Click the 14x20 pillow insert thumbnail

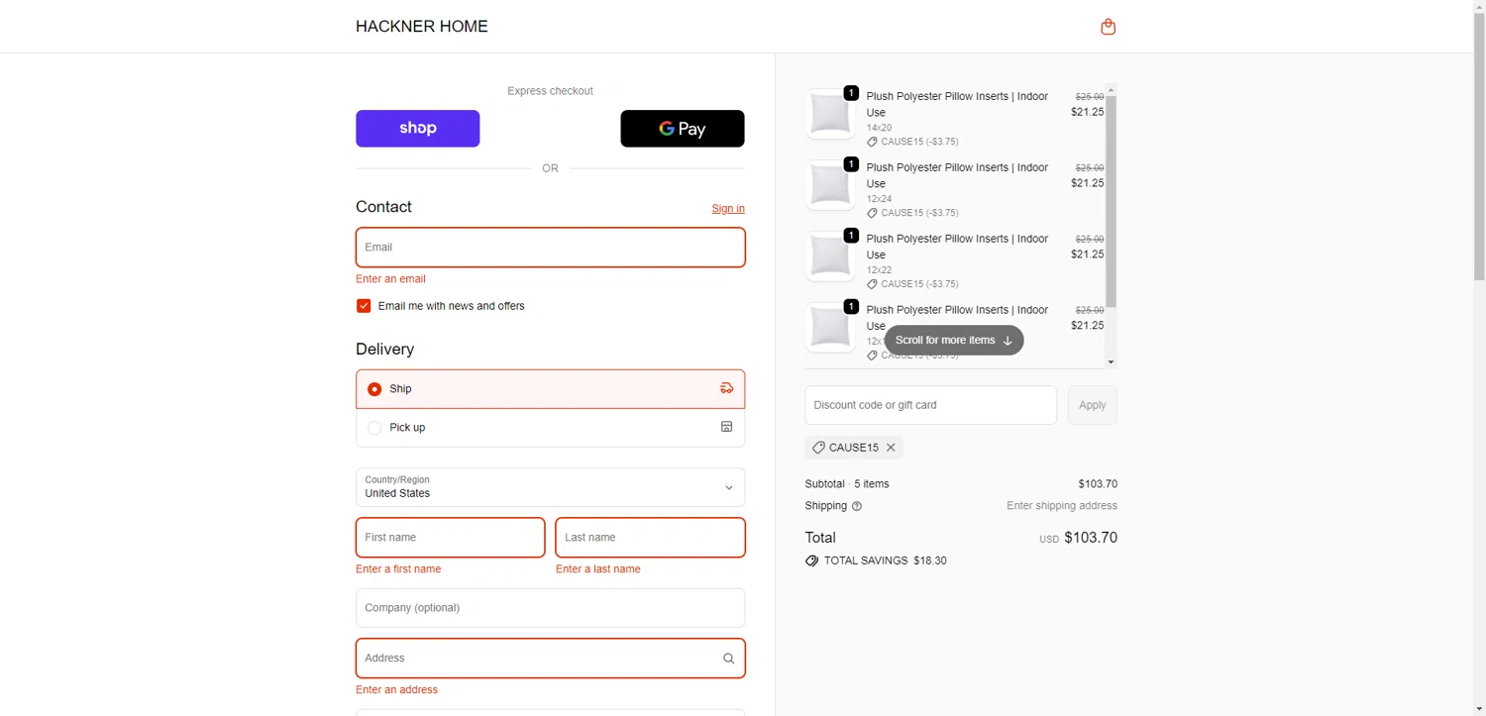[829, 114]
